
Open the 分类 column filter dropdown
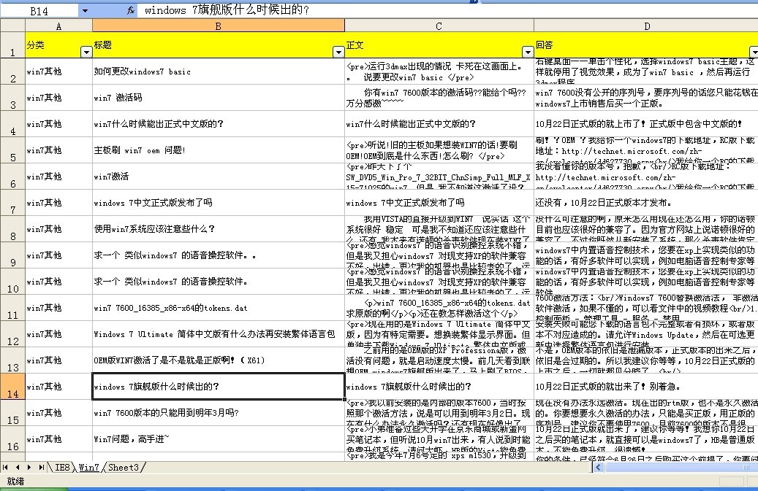coord(86,53)
